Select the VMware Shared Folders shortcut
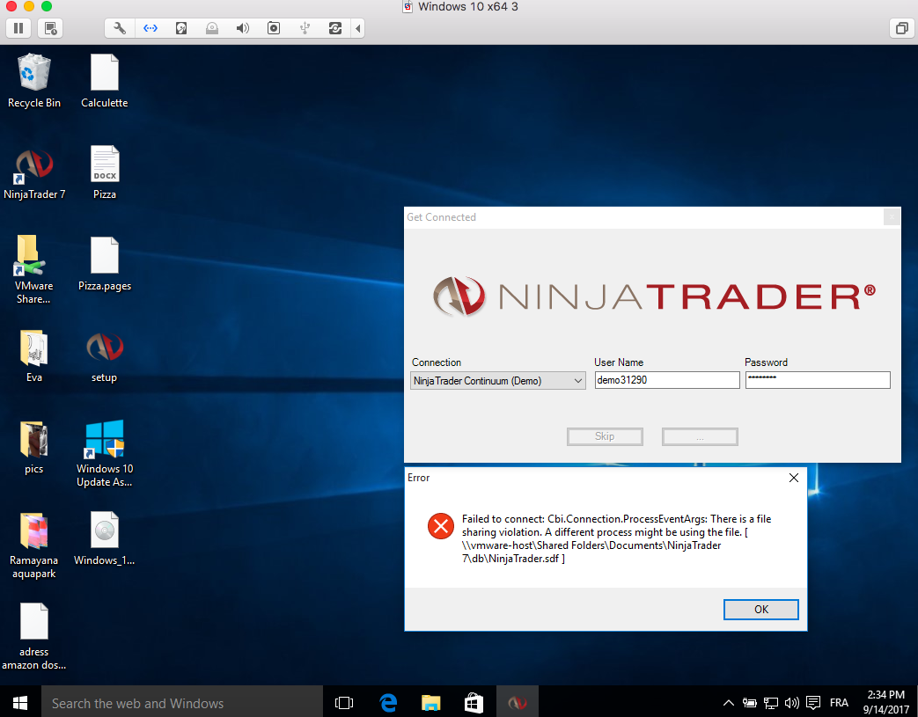 tap(34, 269)
